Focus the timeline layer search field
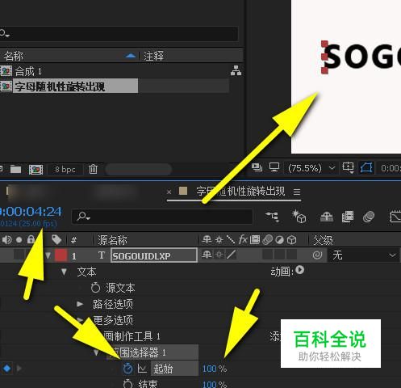 coord(162,217)
